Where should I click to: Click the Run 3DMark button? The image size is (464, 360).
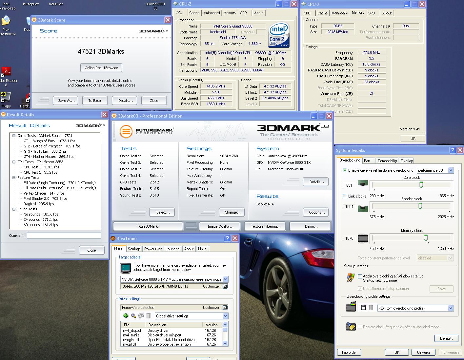[x=148, y=226]
